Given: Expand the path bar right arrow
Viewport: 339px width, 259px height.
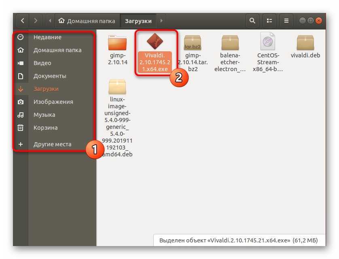Looking at the screenshot, I should click(161, 21).
